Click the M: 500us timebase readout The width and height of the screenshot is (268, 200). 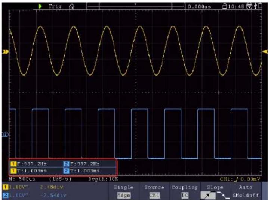point(22,179)
